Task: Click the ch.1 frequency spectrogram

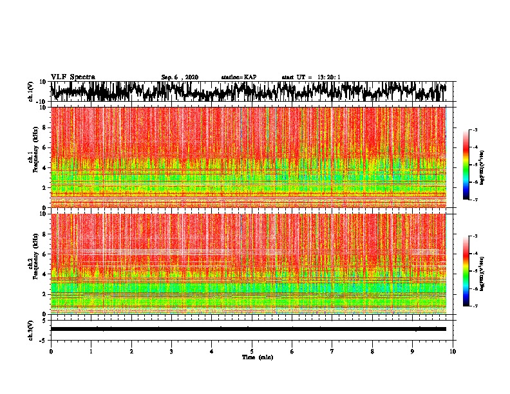Action: point(249,157)
